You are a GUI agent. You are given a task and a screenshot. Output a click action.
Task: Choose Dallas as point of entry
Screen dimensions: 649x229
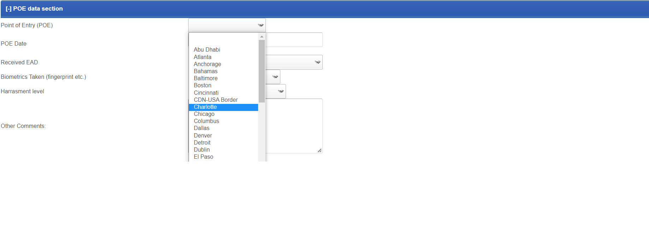(x=224, y=128)
